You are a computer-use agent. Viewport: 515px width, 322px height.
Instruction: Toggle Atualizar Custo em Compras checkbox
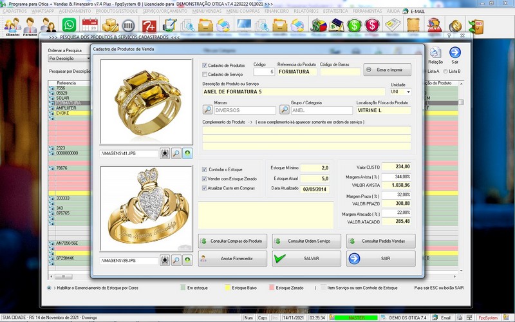click(x=204, y=188)
